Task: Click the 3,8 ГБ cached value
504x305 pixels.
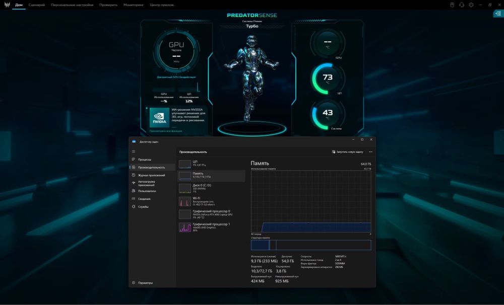Action: (x=281, y=271)
